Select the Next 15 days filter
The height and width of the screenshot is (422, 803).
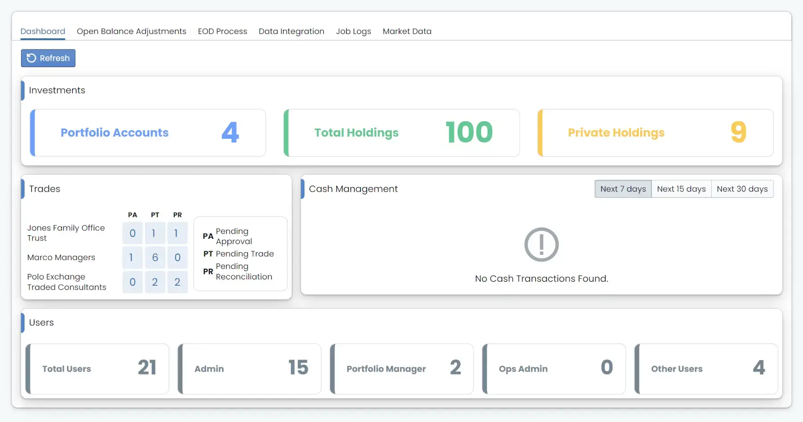pos(681,189)
